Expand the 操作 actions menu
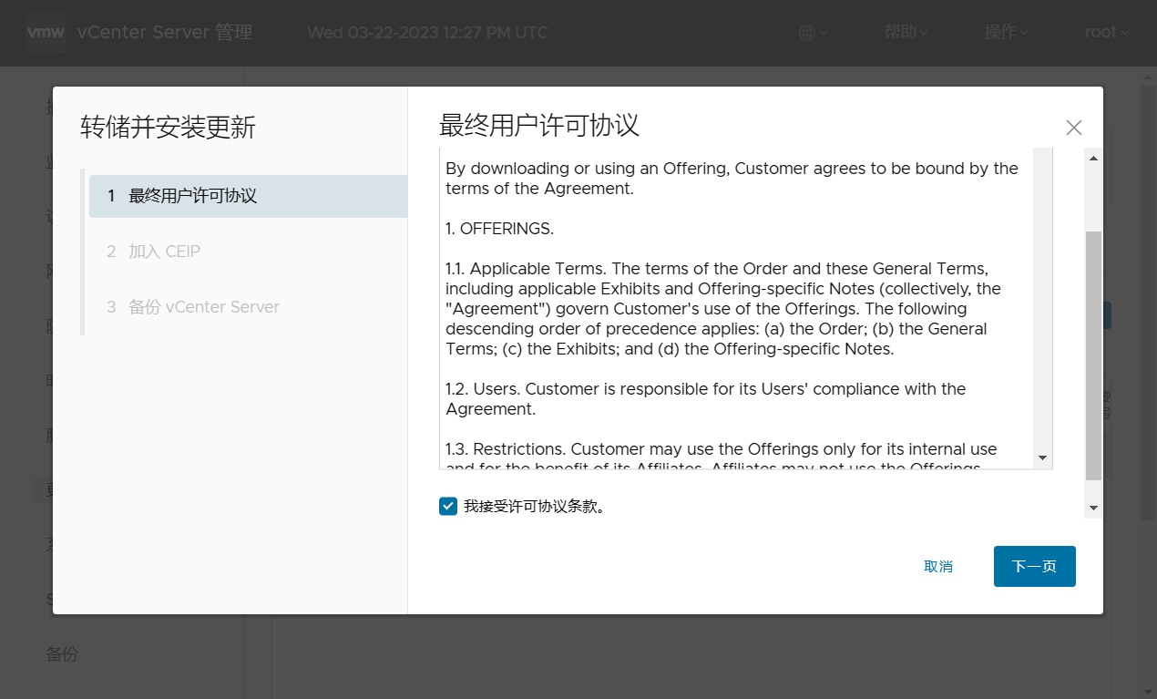This screenshot has height=699, width=1157. (1006, 33)
